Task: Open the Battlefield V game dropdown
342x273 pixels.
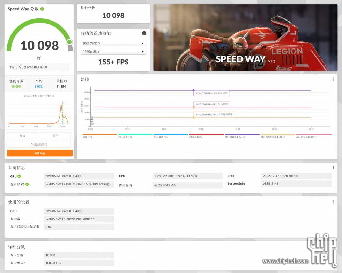Action: [113, 43]
